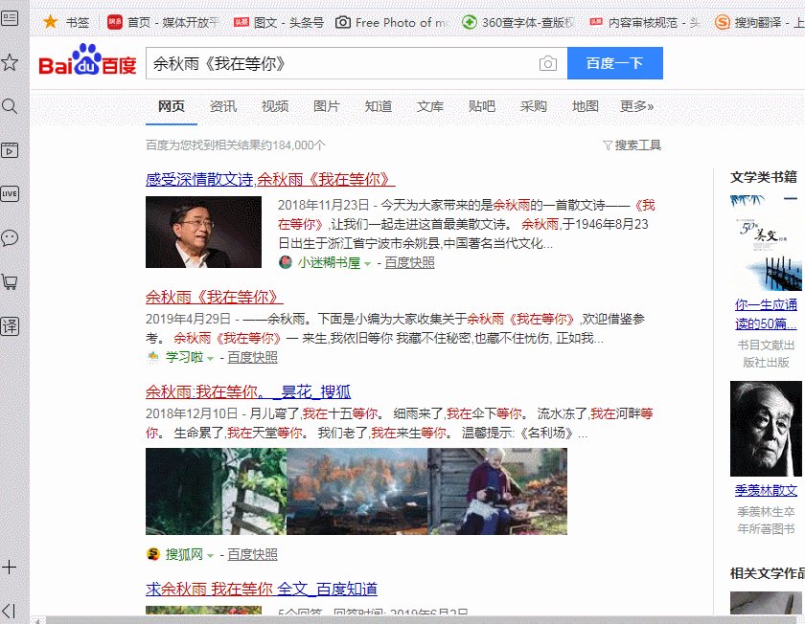Click the 搜狐网 source name
This screenshot has width=805, height=624.
point(184,554)
